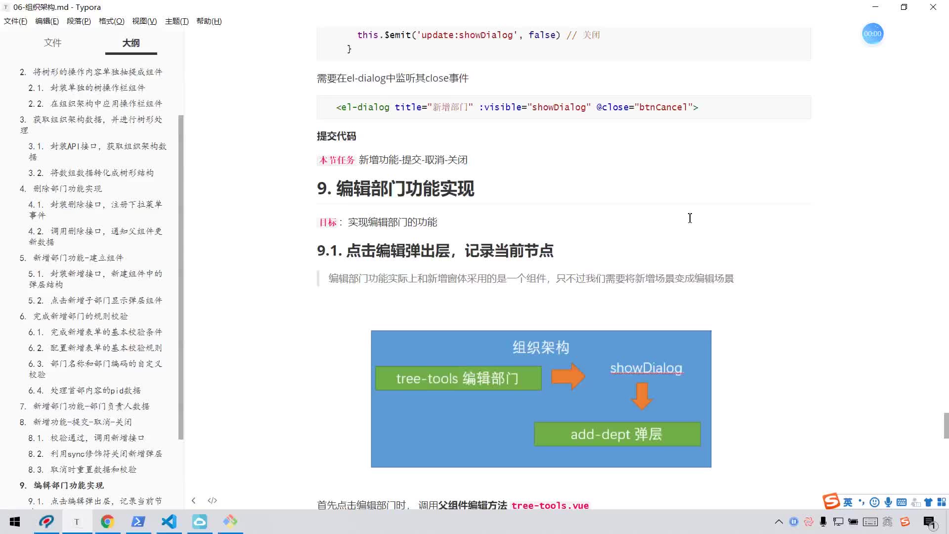Check battery status tray icon

(853, 522)
